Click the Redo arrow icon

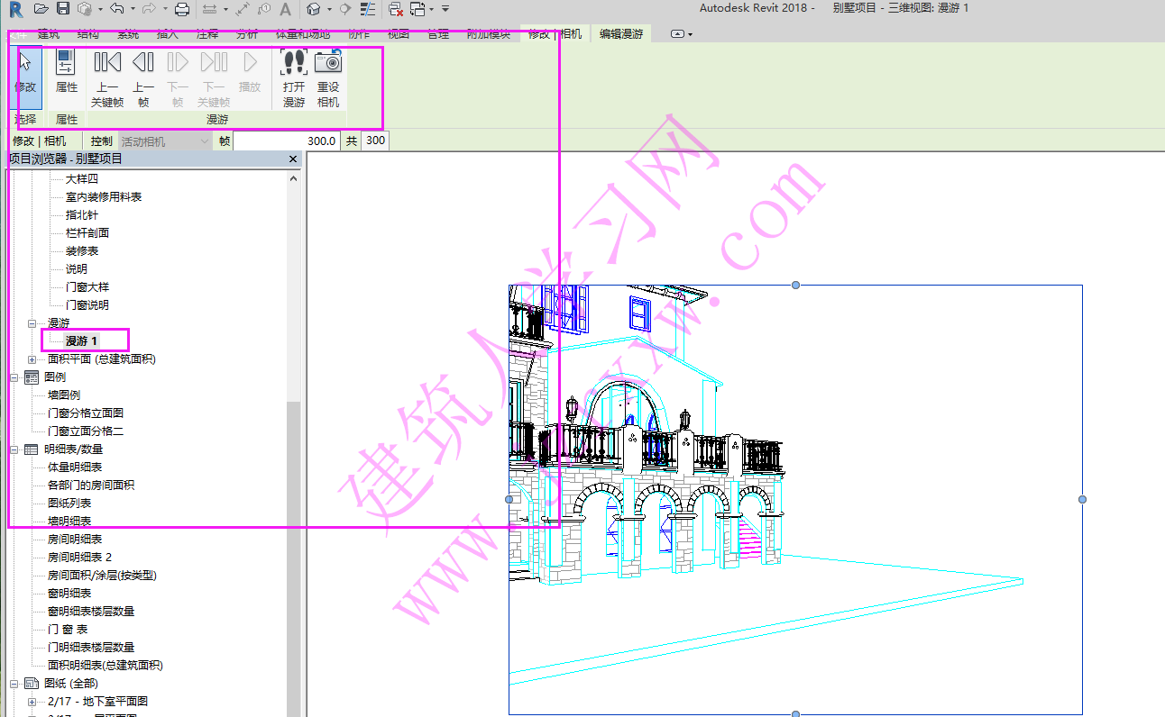coord(149,9)
